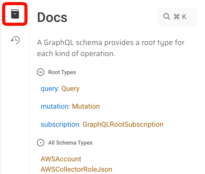
Task: Click the Docs heading
Action: pos(52,17)
